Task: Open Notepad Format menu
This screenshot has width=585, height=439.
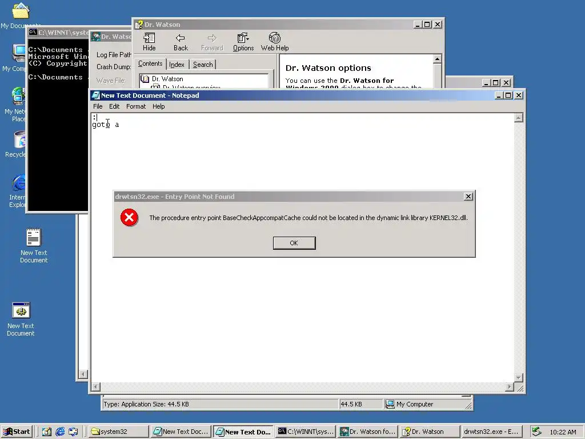Action: tap(136, 106)
